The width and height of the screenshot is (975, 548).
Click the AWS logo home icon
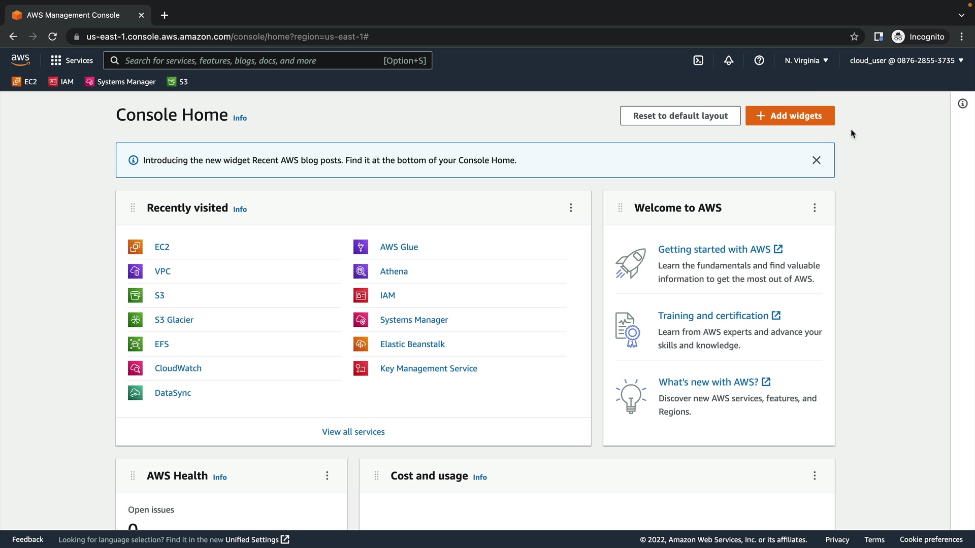(x=20, y=60)
